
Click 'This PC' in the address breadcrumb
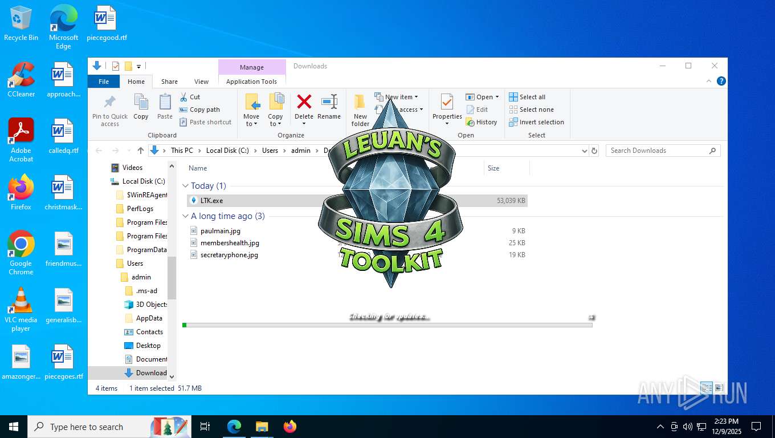182,151
